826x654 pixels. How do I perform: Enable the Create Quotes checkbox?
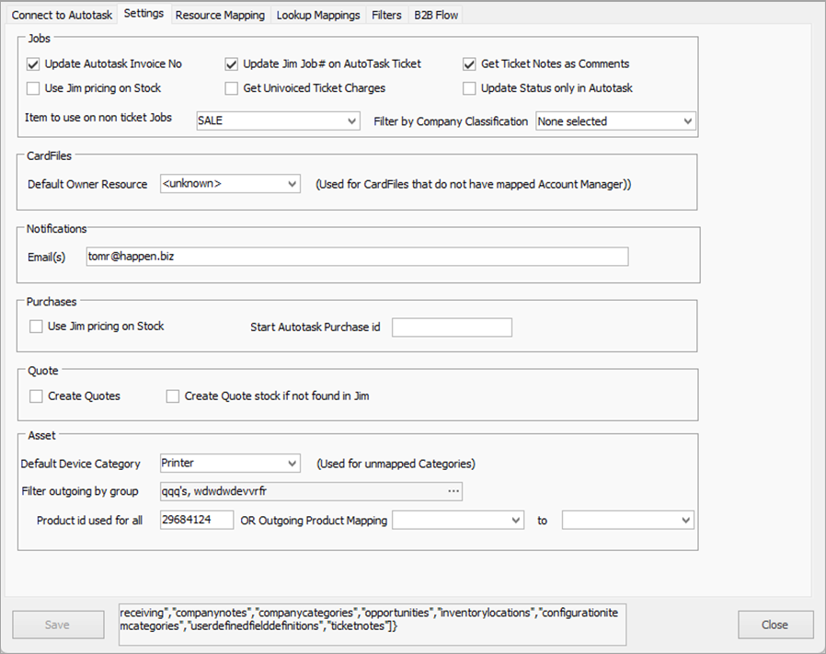point(37,396)
